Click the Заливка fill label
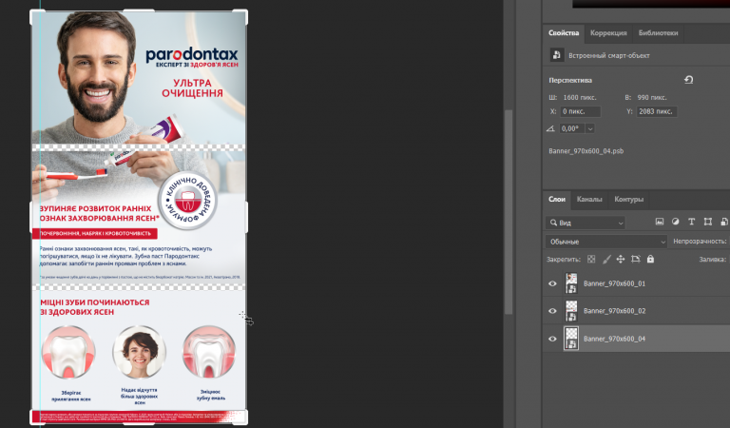Screen dimensions: 730x428 [x=712, y=260]
